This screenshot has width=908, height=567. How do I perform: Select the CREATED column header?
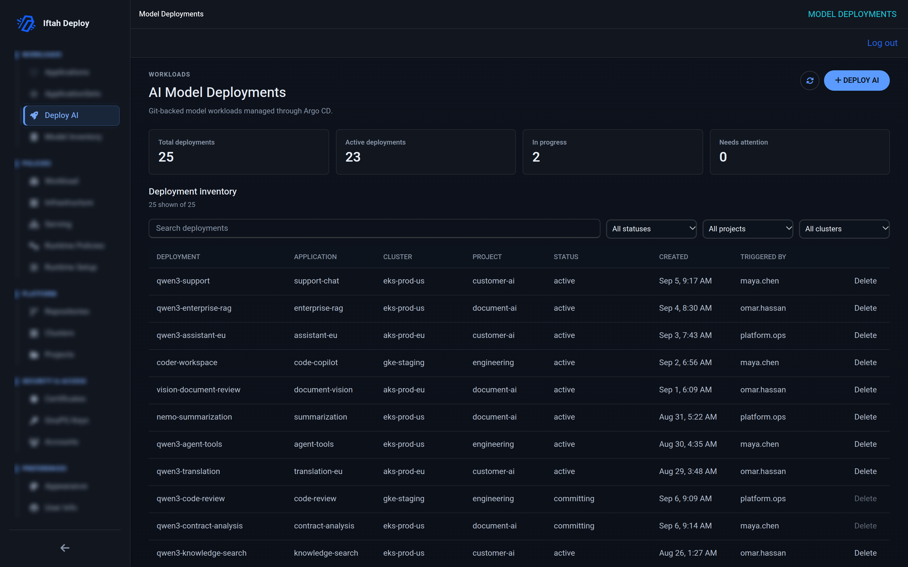click(x=673, y=257)
